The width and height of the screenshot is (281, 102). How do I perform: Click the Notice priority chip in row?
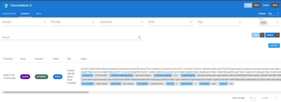58,76
